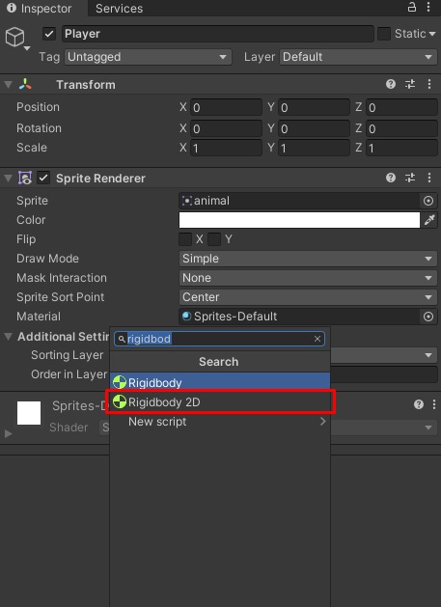Image resolution: width=441 pixels, height=607 pixels.
Task: Click the Rotation Y field
Action: [x=314, y=128]
